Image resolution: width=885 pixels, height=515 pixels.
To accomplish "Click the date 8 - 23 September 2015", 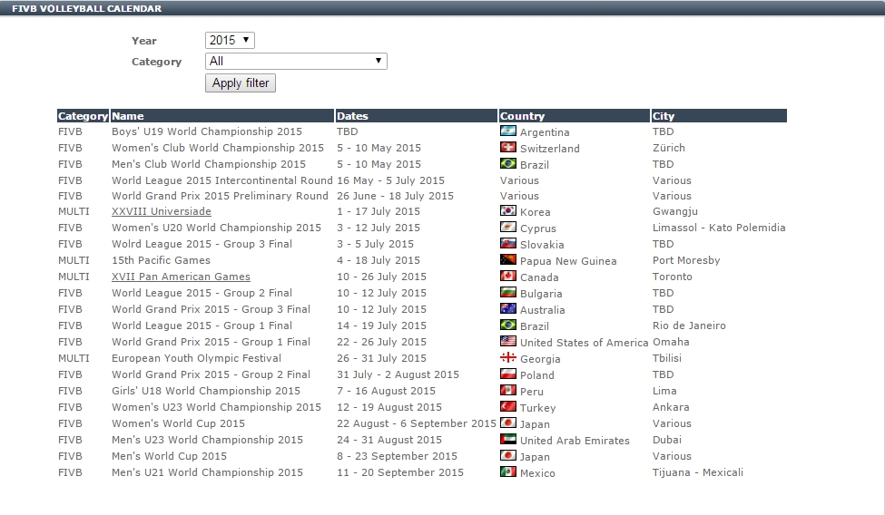I will tap(398, 456).
